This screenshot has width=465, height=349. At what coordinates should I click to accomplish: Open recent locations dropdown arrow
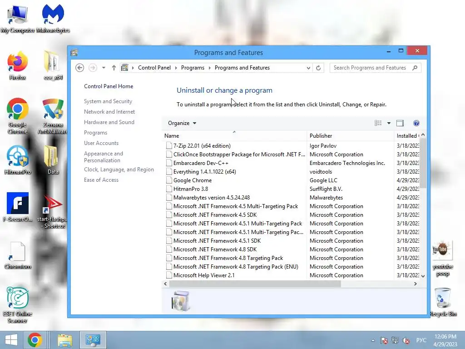coord(104,68)
